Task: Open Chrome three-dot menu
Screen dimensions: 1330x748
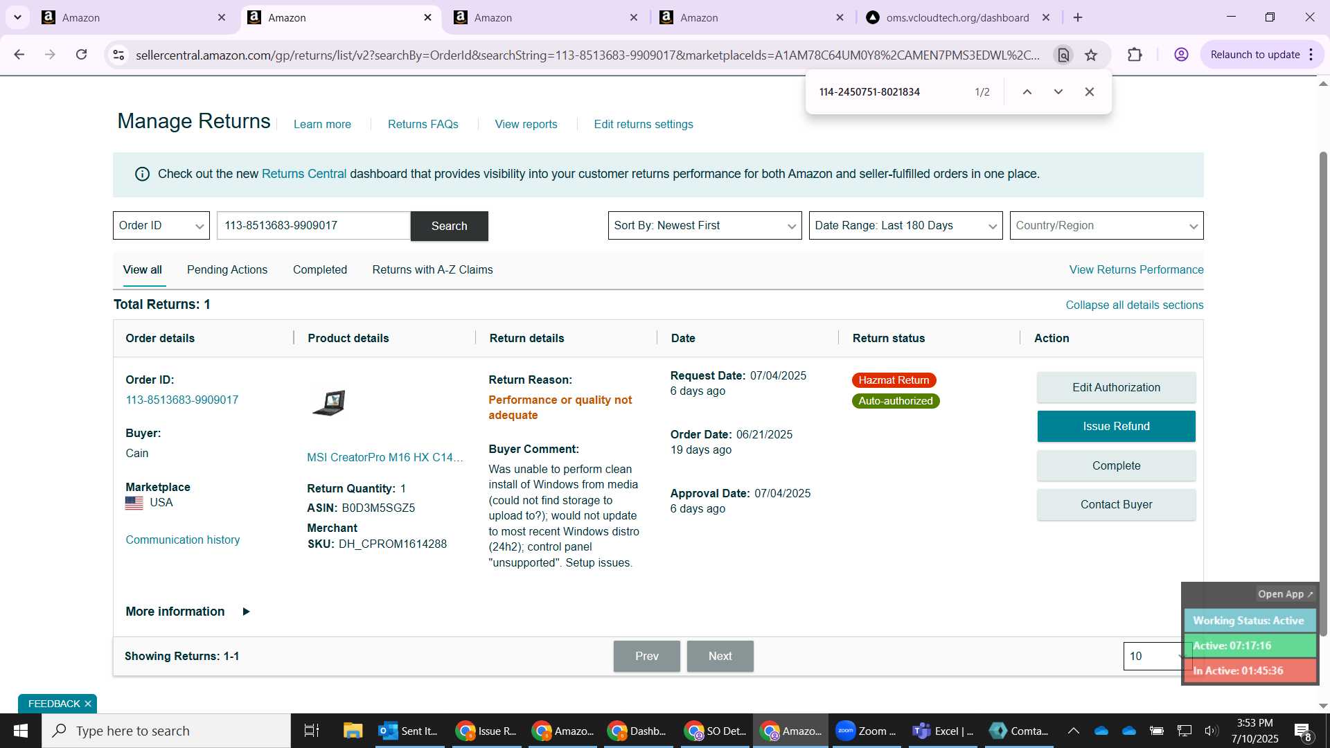Action: pos(1311,55)
